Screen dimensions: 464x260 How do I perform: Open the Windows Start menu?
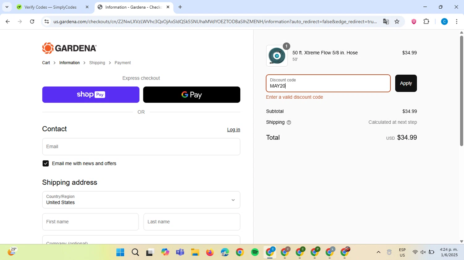coord(120,252)
